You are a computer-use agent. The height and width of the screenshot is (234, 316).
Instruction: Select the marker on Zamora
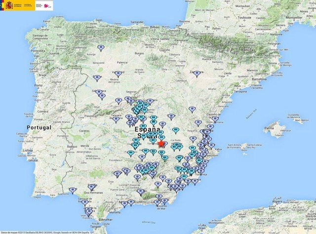pos(97,77)
